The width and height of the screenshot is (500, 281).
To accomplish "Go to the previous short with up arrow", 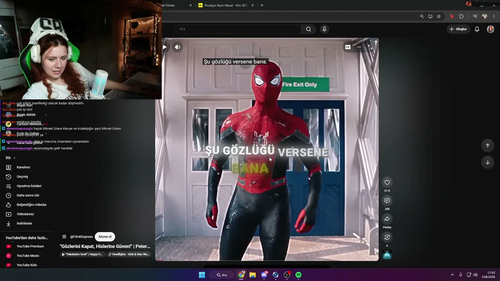I will pyautogui.click(x=487, y=146).
